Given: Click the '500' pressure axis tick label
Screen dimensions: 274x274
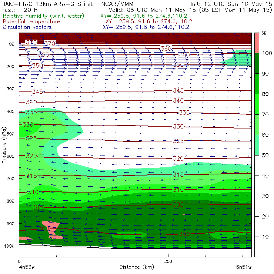Looking at the screenshot, I should coord(10,134).
